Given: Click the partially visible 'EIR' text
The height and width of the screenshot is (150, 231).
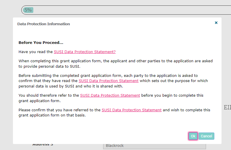Looking at the screenshot, I should tap(227, 108).
